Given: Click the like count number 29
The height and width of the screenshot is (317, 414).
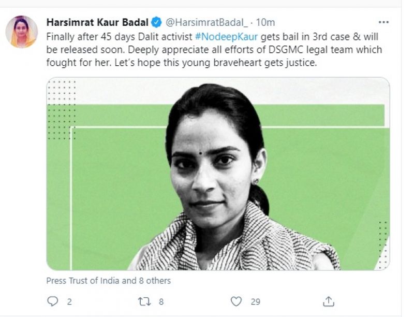Looking at the screenshot, I should pyautogui.click(x=255, y=301).
